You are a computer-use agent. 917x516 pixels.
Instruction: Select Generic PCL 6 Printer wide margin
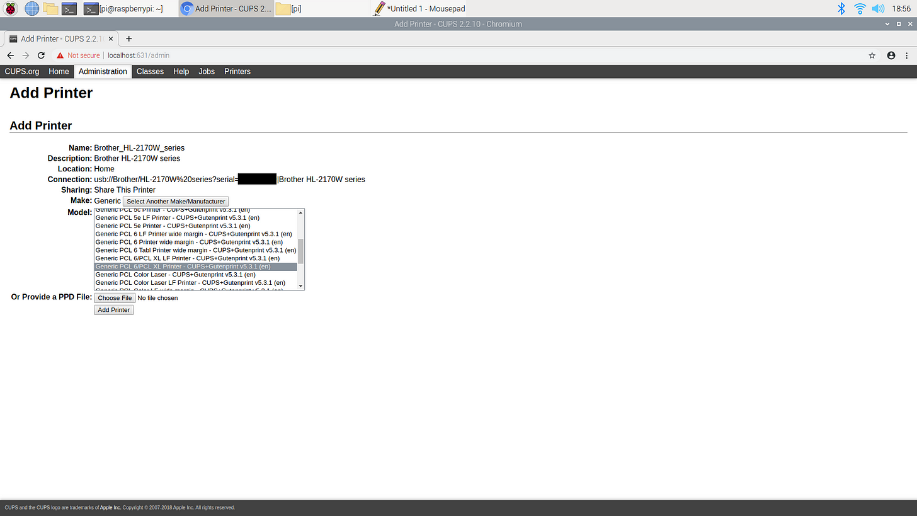tap(196, 242)
